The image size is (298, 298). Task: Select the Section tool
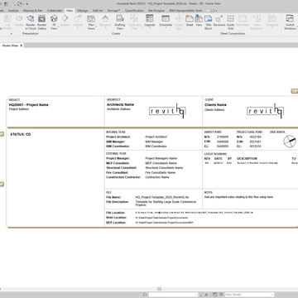coord(65,21)
